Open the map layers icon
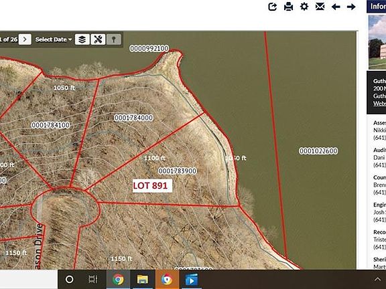This screenshot has width=386, height=289. [x=82, y=39]
